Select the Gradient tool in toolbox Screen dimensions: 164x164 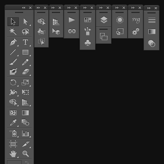(25, 113)
